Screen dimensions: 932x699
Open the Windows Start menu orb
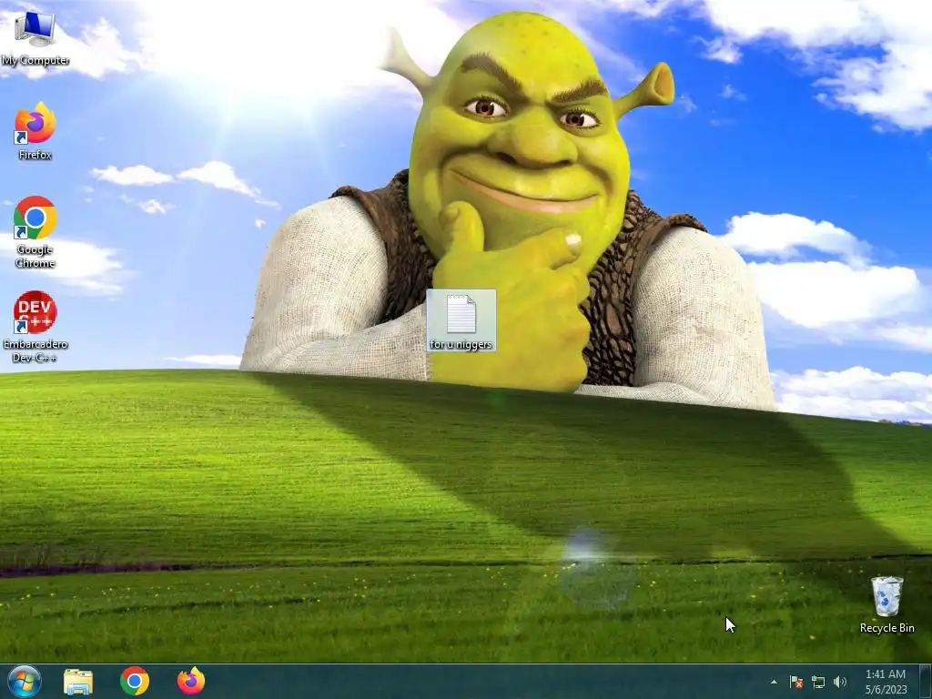click(25, 681)
